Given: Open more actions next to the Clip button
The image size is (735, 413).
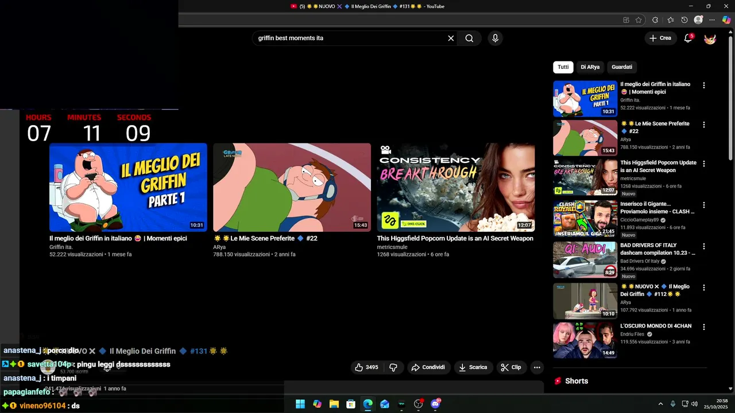Looking at the screenshot, I should (537, 367).
